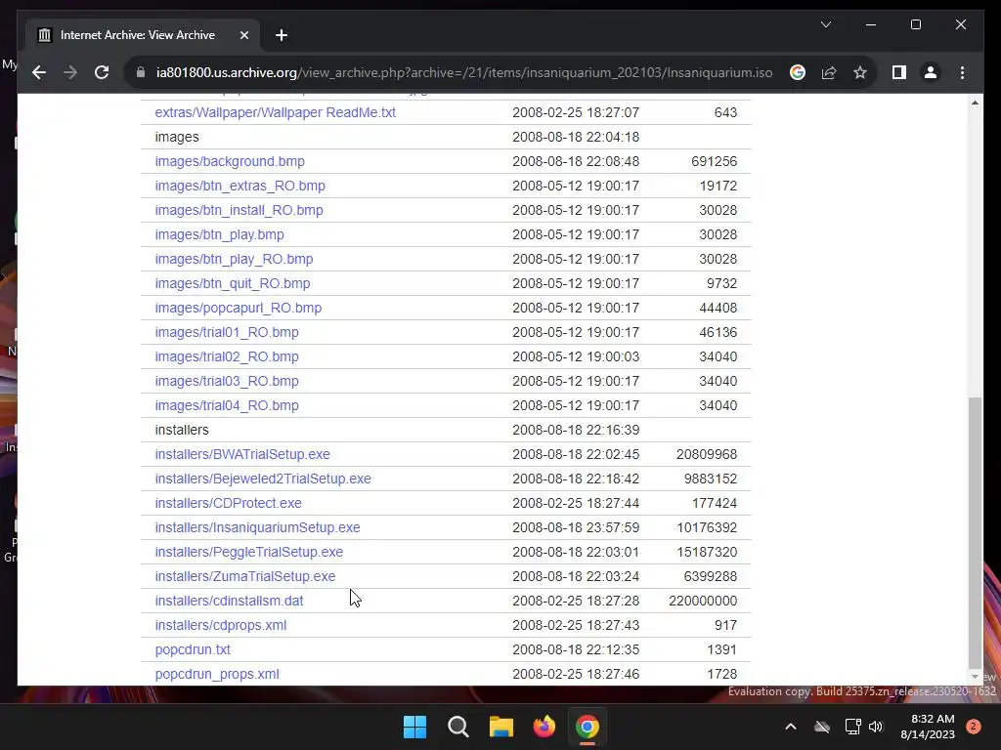Click the scrollbar up arrow

(x=975, y=103)
